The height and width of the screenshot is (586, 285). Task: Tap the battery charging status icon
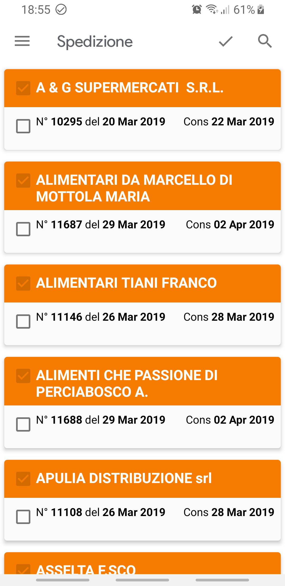(261, 10)
